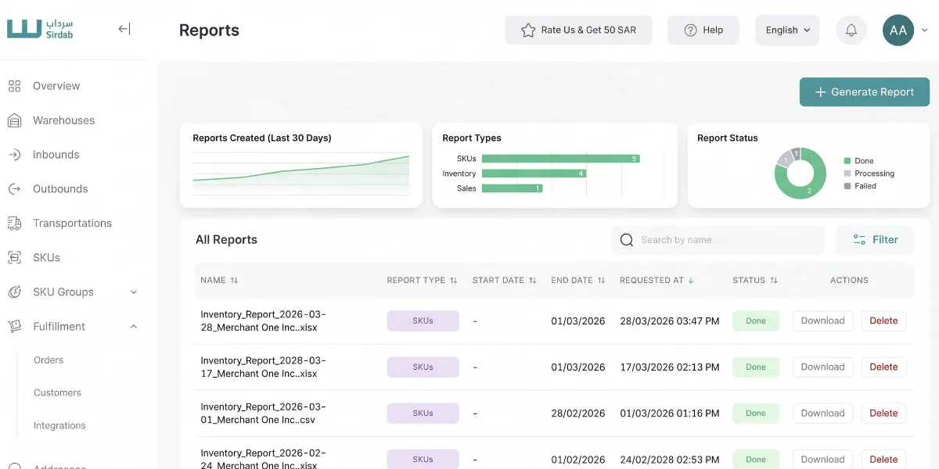939x469 pixels.
Task: Click the Done status in 28/03/2026 row
Action: pyautogui.click(x=756, y=321)
